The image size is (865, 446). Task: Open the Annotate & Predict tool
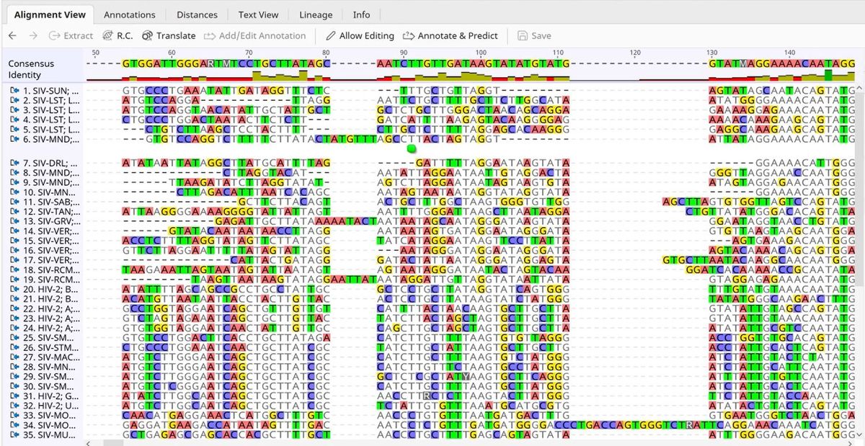(409, 35)
